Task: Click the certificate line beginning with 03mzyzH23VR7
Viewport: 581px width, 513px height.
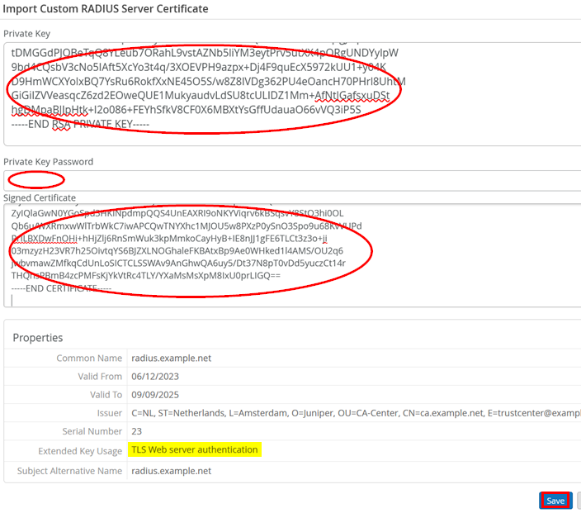Action: click(177, 251)
